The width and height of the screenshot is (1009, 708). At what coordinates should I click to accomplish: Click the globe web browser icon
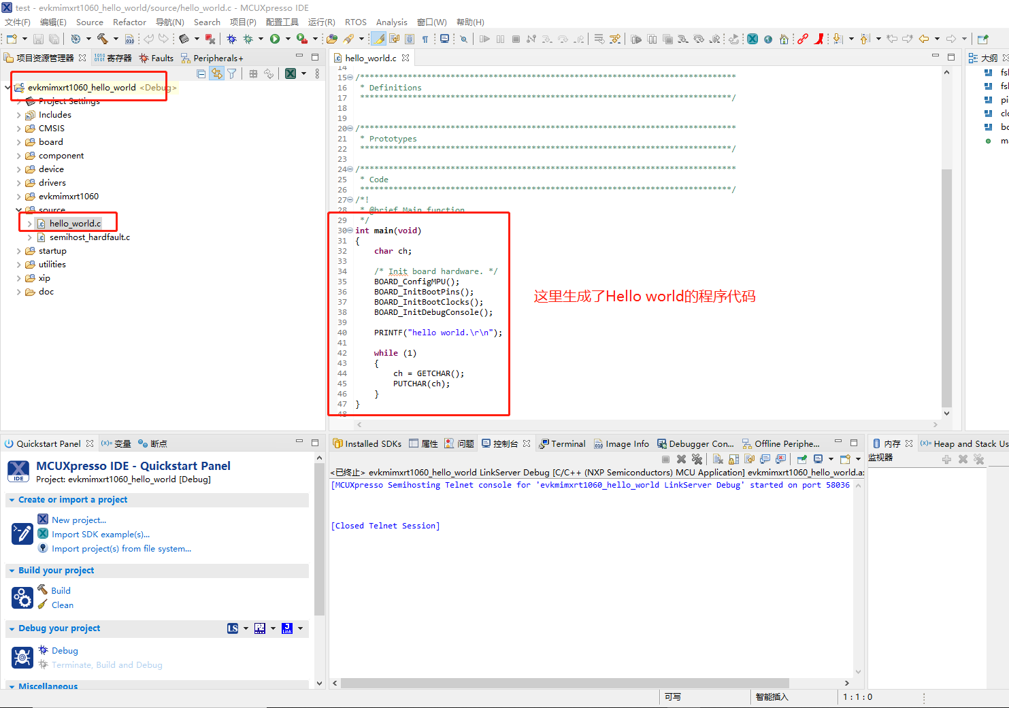pyautogui.click(x=768, y=39)
